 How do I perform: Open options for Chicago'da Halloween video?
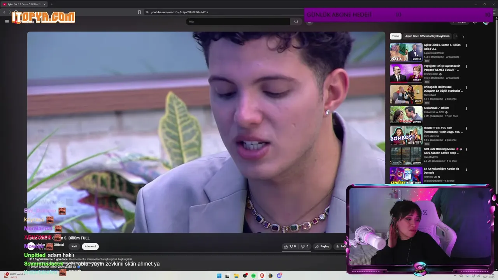(x=466, y=87)
